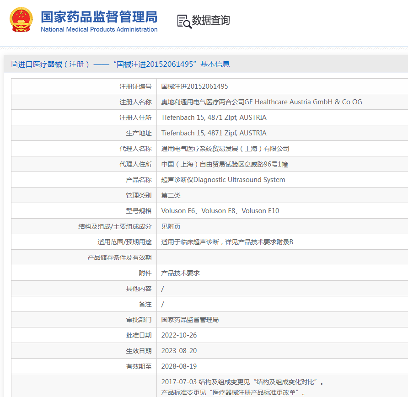
Task: Select the slash in 备注 row
Action: (163, 305)
